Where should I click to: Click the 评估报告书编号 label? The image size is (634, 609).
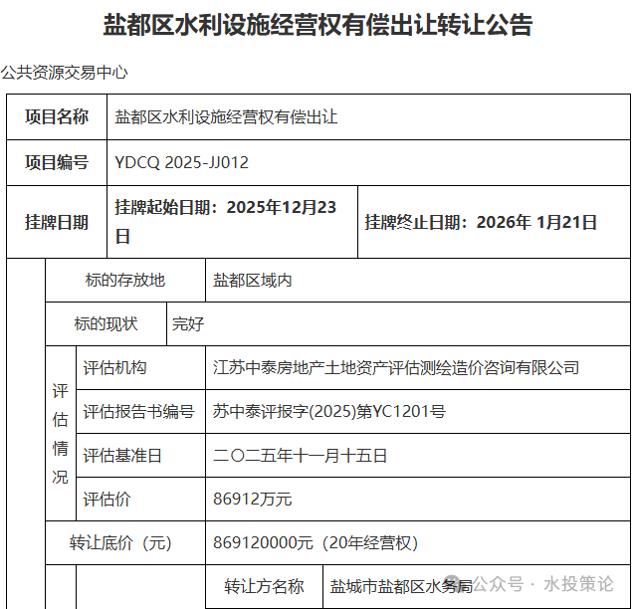pos(138,412)
